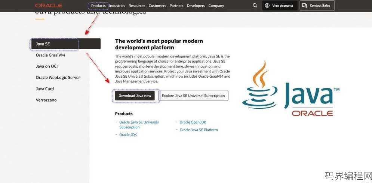The height and width of the screenshot is (183, 372).
Task: Select the Java Card tab
Action: click(45, 89)
